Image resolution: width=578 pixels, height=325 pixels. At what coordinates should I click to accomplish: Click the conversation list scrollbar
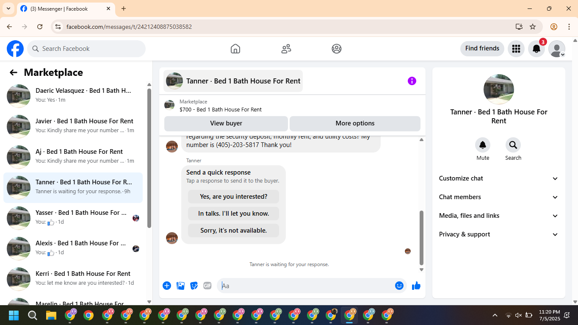click(149, 158)
